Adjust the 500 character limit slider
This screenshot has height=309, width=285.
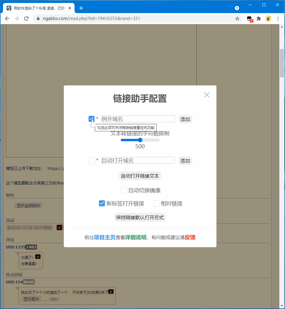(x=140, y=140)
